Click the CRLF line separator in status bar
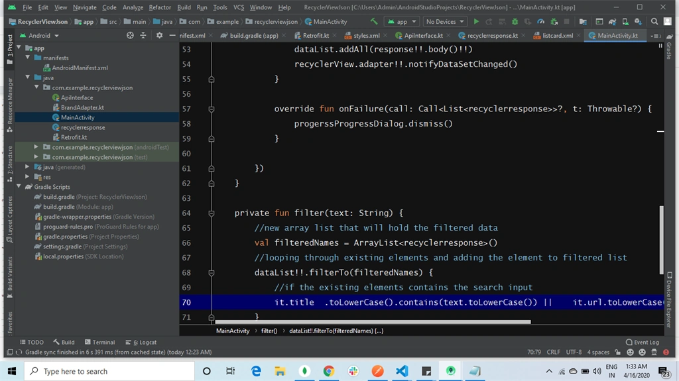 553,352
